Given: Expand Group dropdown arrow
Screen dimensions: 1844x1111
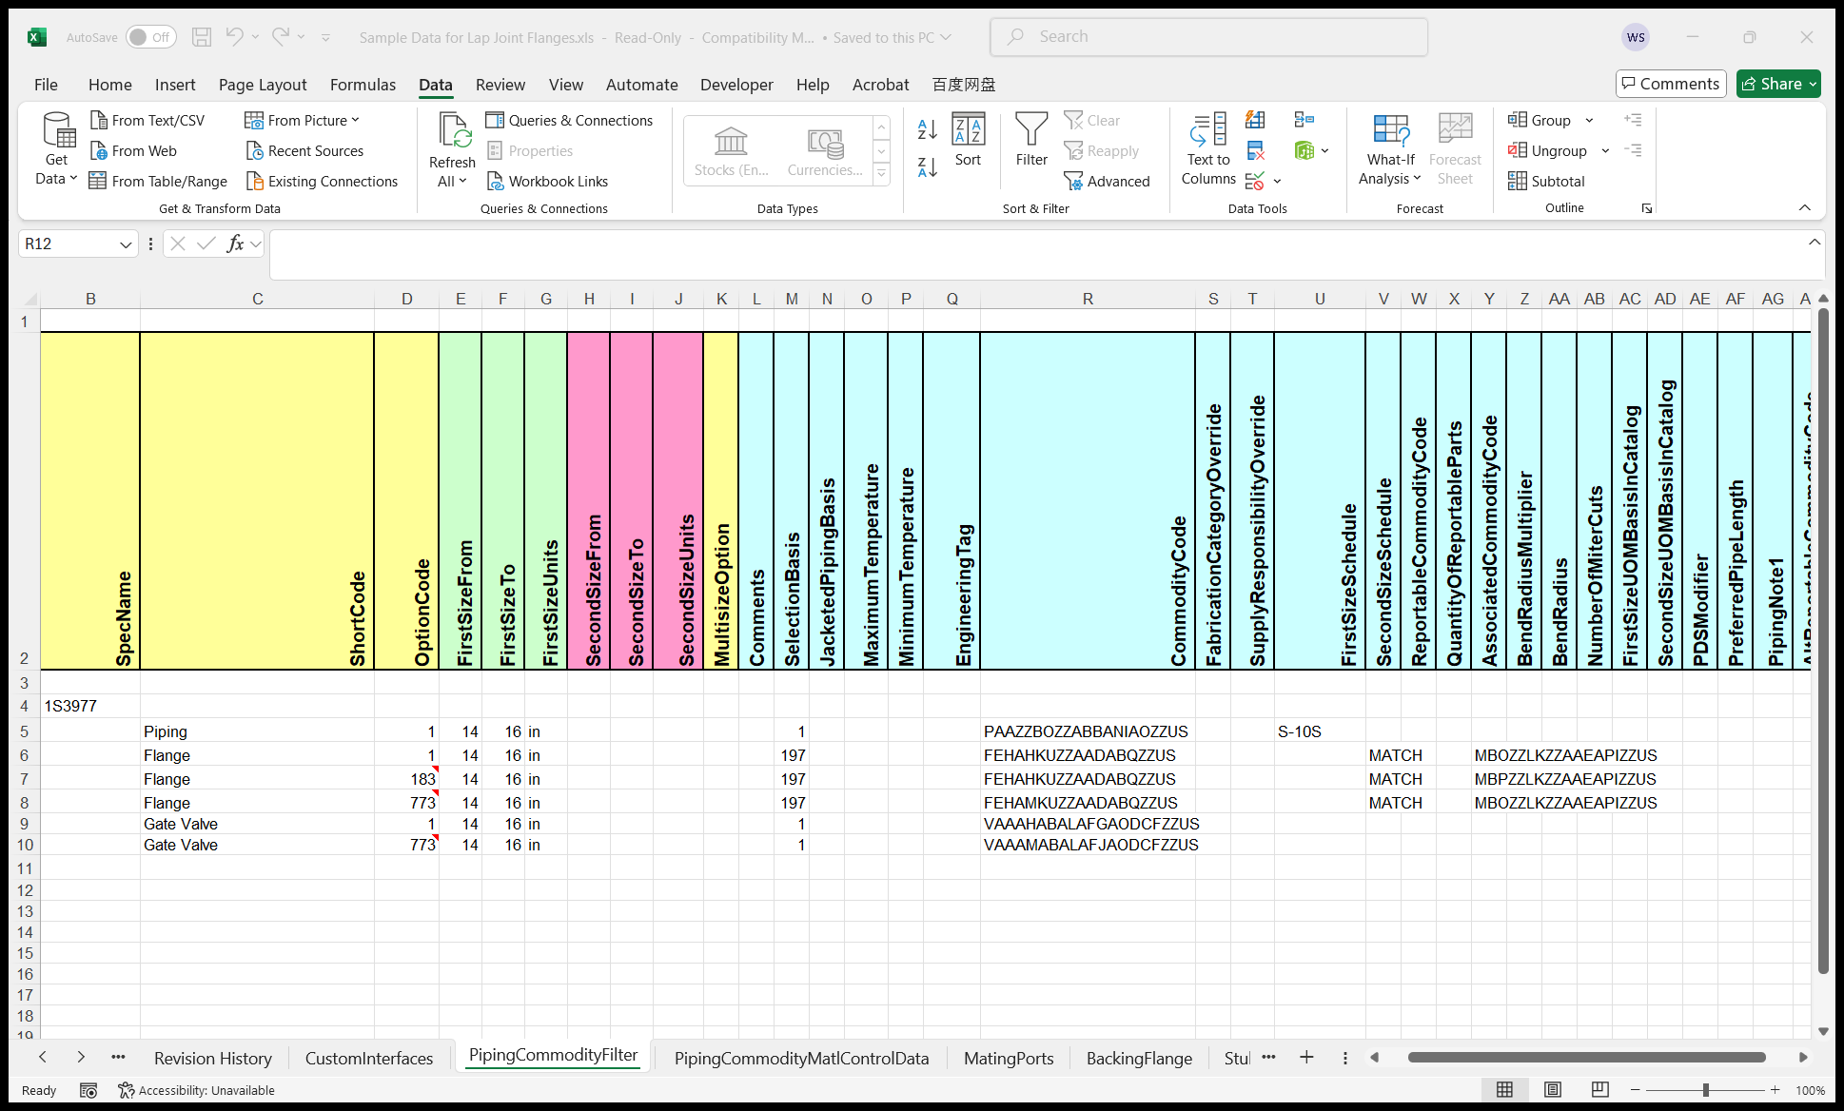Looking at the screenshot, I should (1589, 121).
